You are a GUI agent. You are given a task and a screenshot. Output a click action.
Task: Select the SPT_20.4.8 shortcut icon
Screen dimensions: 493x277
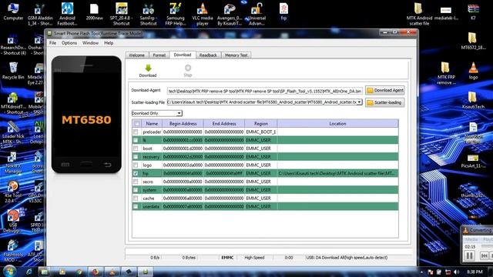pos(122,15)
